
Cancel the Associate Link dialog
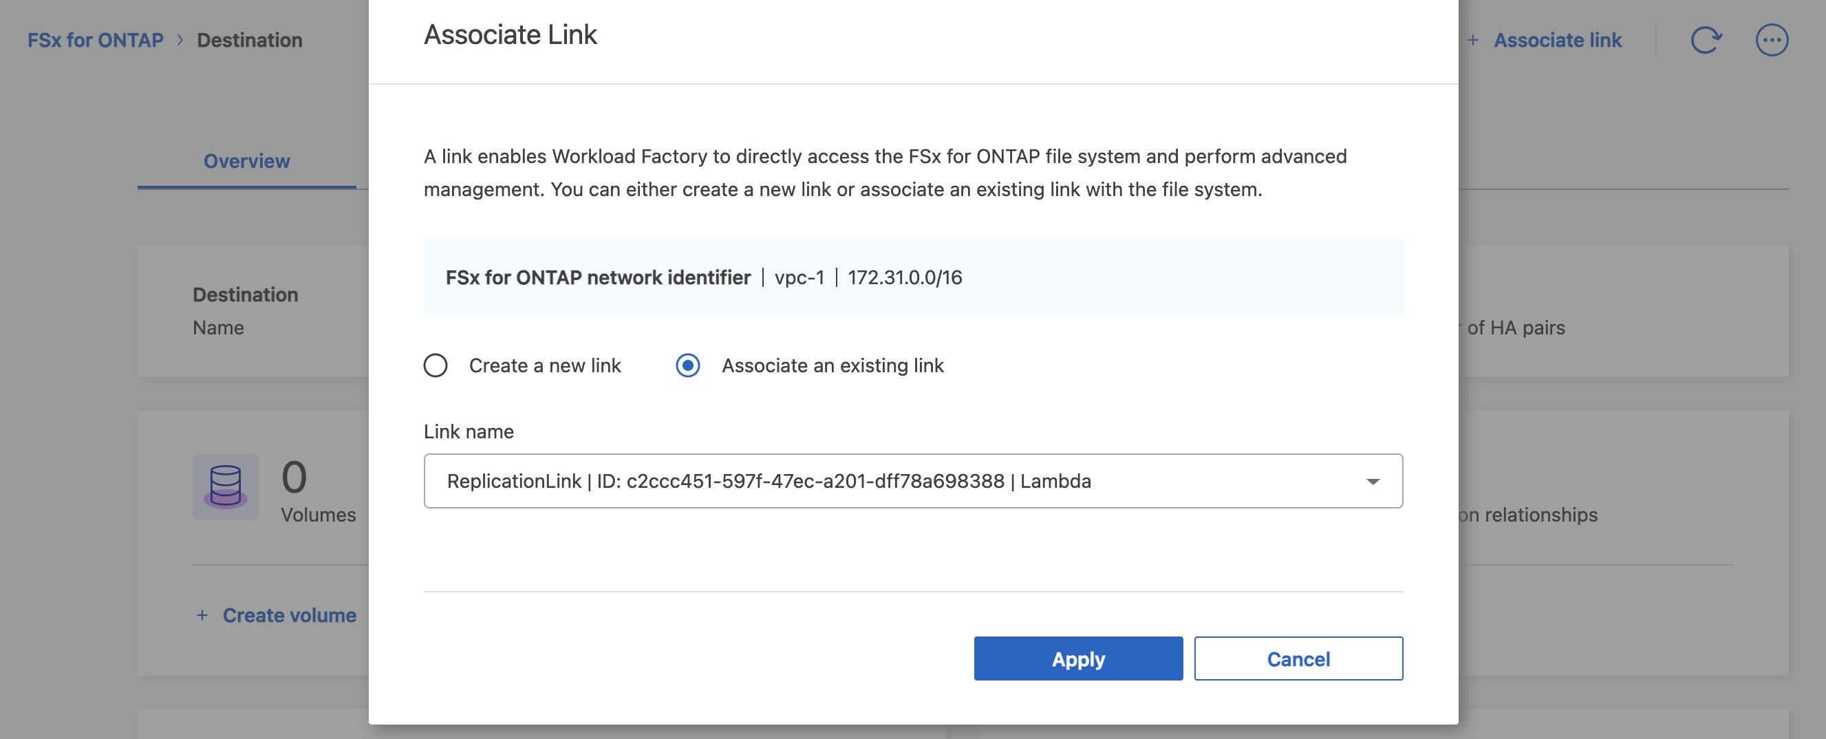point(1298,659)
